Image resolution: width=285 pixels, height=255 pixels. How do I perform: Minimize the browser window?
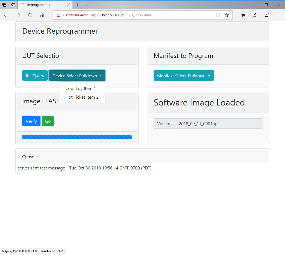click(254, 5)
